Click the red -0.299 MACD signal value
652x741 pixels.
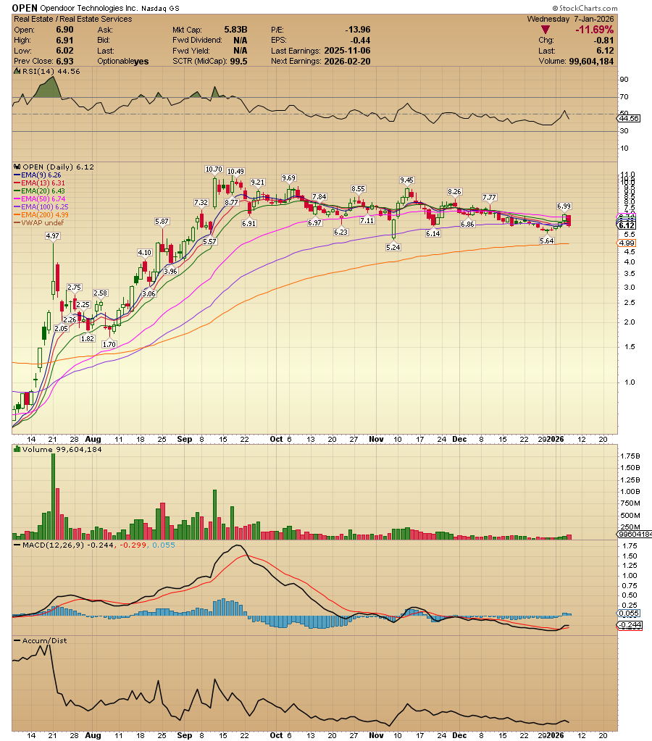click(133, 545)
